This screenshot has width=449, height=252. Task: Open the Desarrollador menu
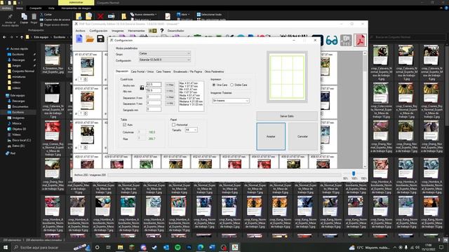176,31
